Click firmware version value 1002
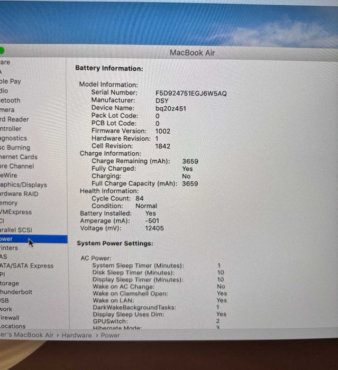Image resolution: width=338 pixels, height=370 pixels. (163, 131)
